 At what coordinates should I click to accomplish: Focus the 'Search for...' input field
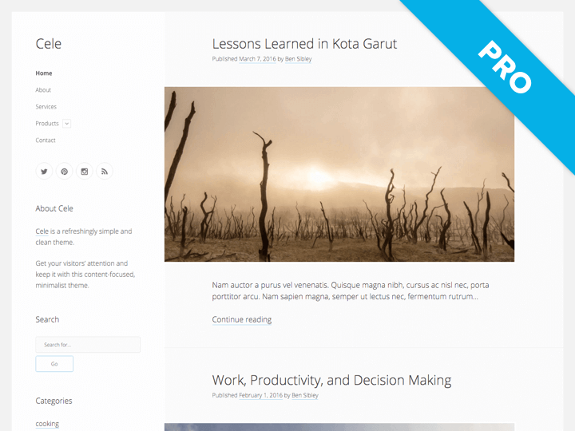[88, 345]
